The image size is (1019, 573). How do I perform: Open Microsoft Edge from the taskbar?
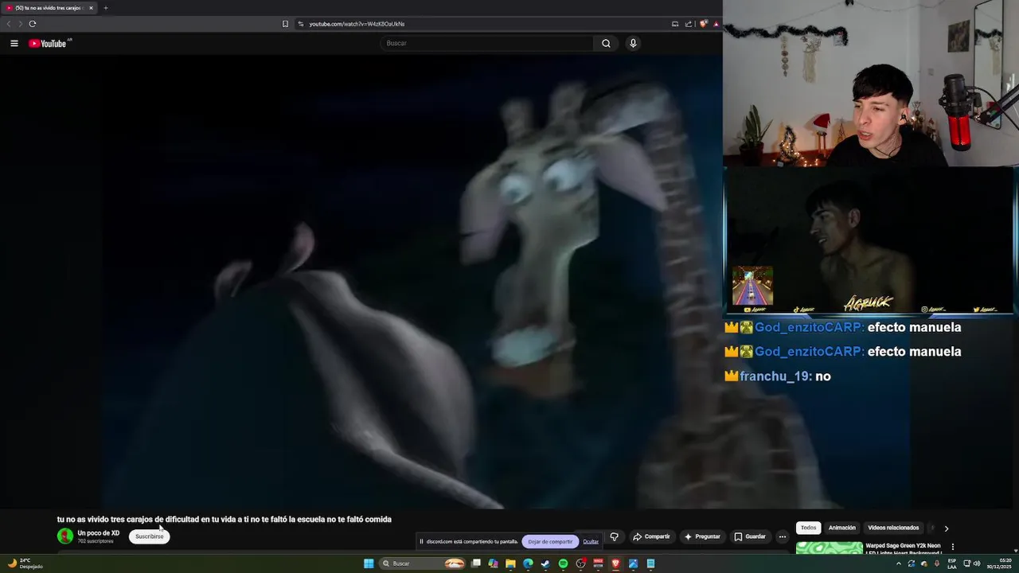(x=528, y=563)
